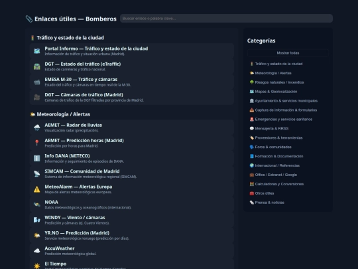This screenshot has height=269, width=358.
Task: Click the rain cloud icon beside AEMET Radar
Action: [x=36, y=128]
